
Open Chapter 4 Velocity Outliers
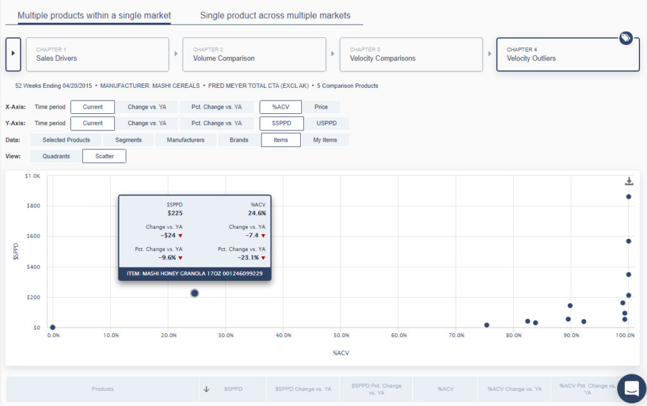(568, 54)
